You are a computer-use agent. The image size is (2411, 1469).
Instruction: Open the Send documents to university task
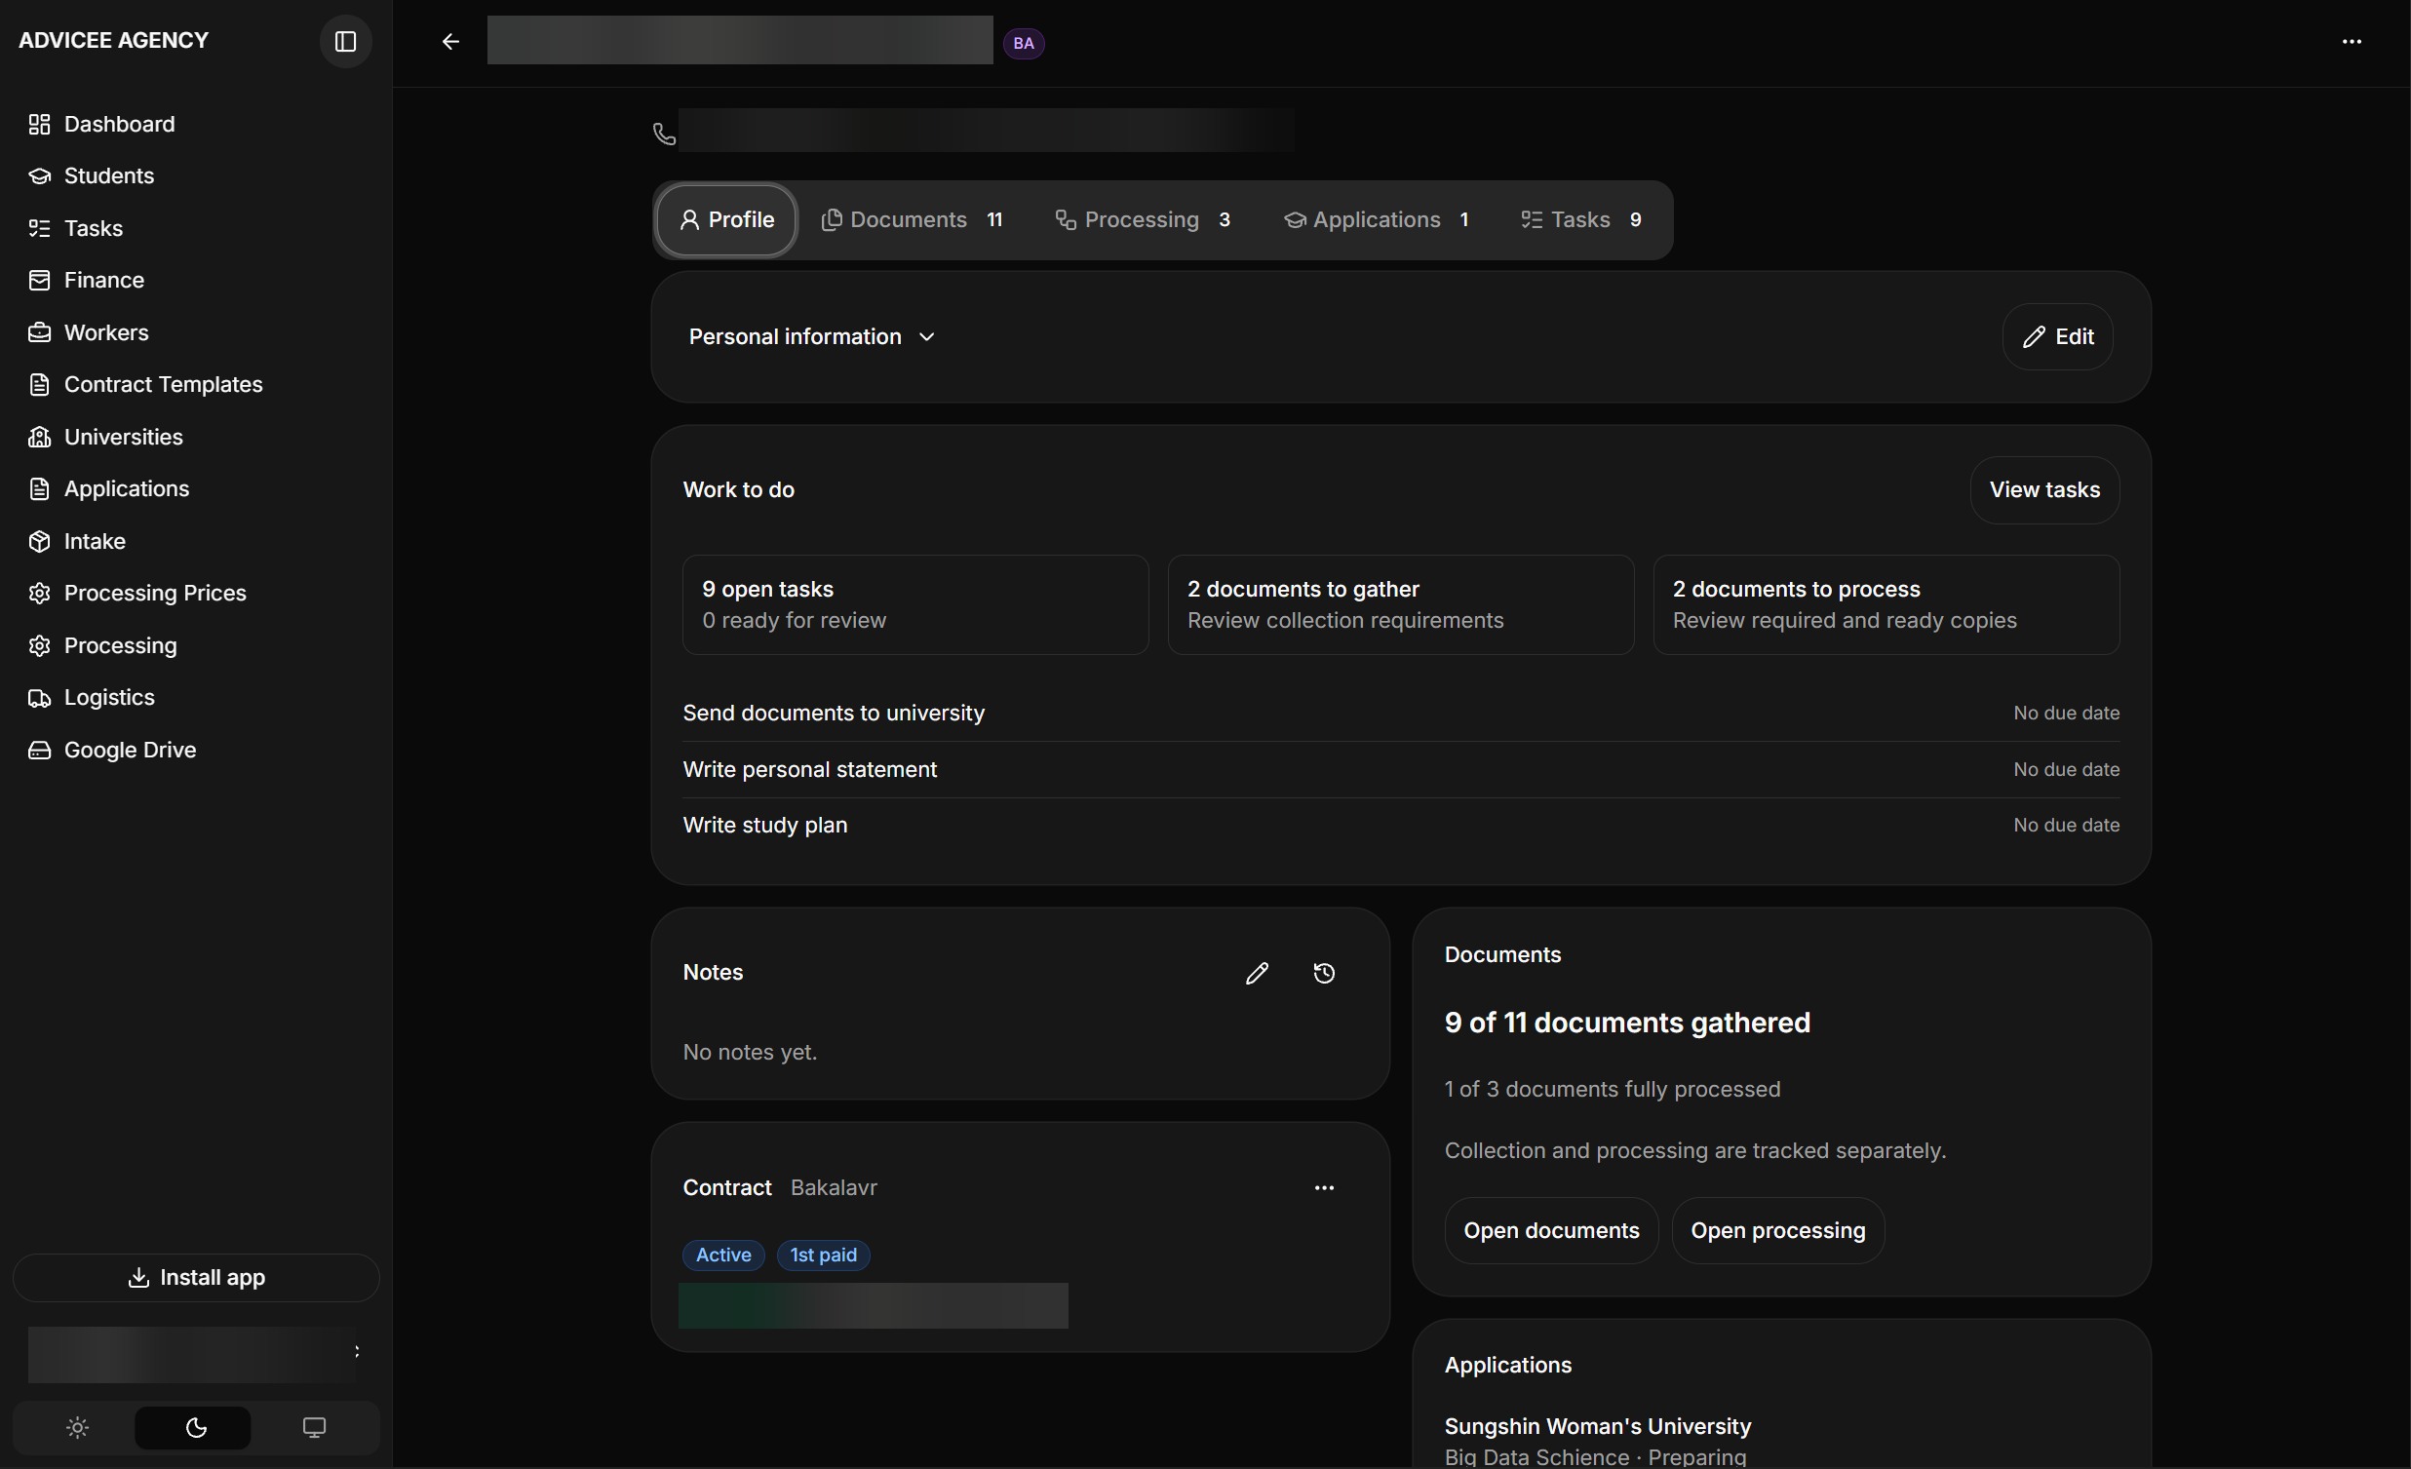(x=1400, y=713)
